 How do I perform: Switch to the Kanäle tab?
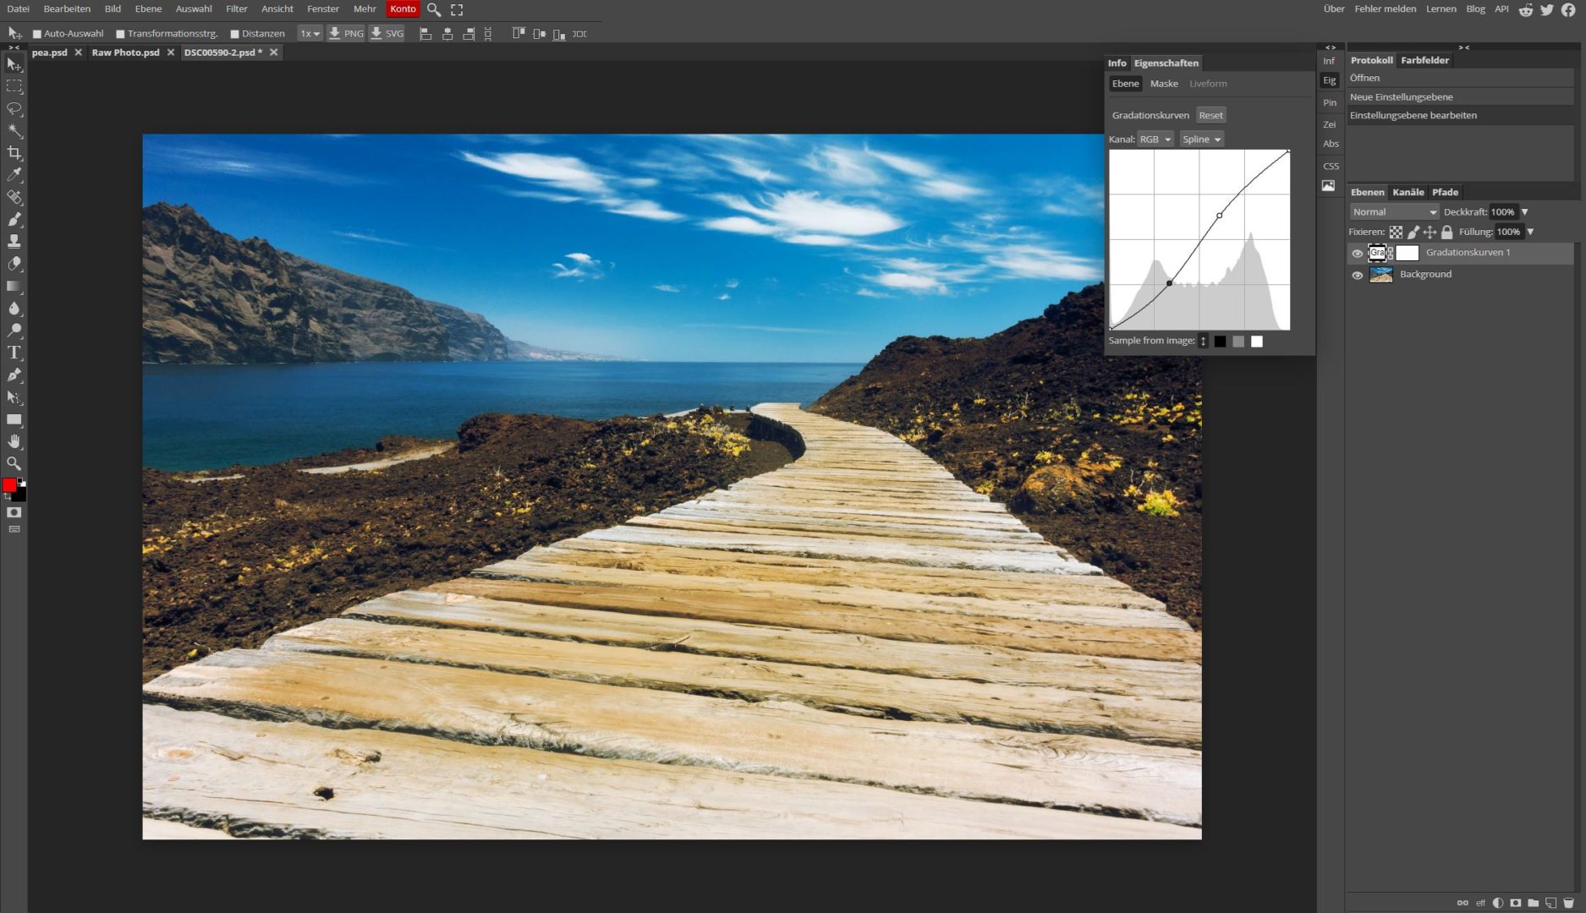(1407, 192)
